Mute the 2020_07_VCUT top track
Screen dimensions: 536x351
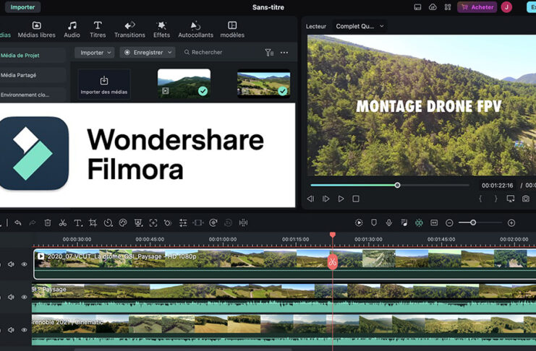11,264
